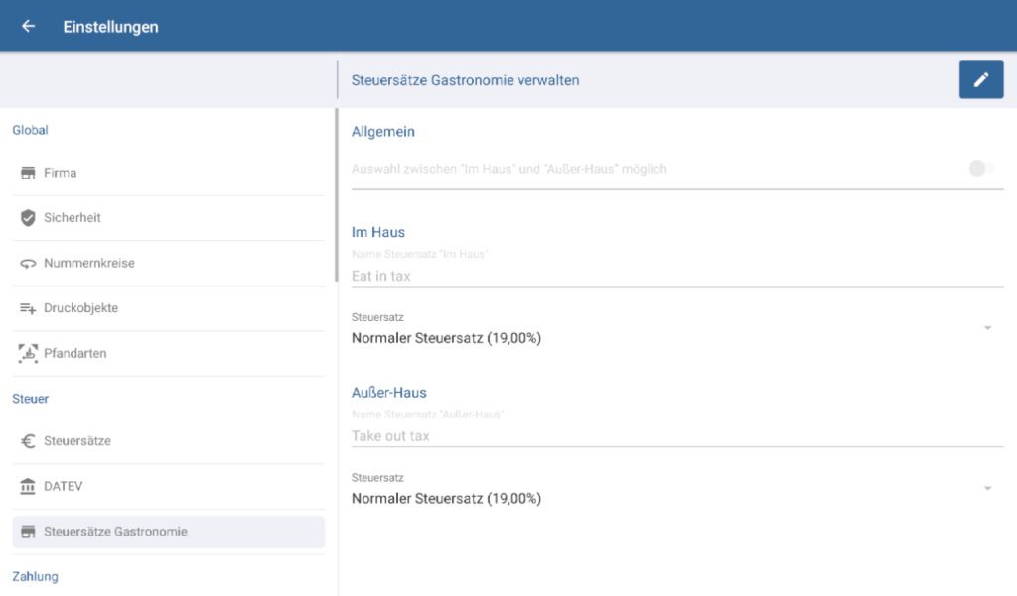The width and height of the screenshot is (1017, 596).
Task: Toggle the Im Haus/Außer-Haus selection switch
Action: (981, 169)
